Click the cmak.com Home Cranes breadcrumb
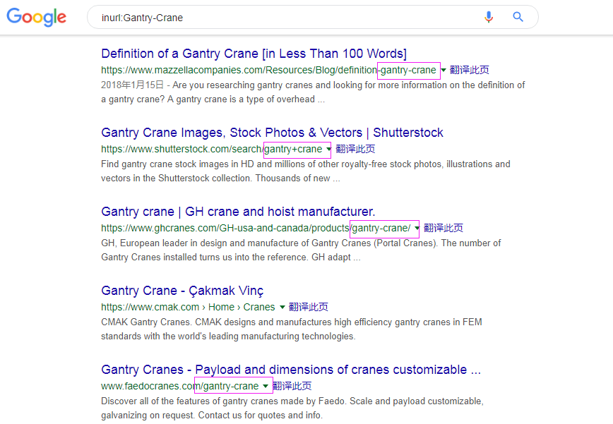Image resolution: width=613 pixels, height=424 pixels. (x=188, y=308)
